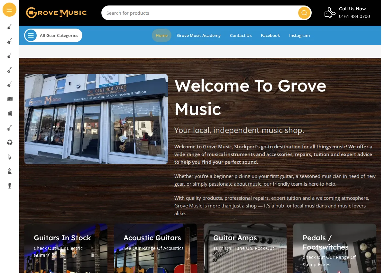Click the Call Us Now label
This screenshot has width=386, height=273.
coord(352,9)
